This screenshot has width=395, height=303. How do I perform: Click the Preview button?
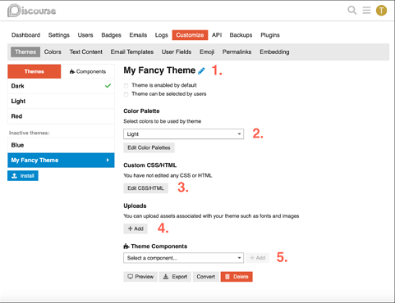[140, 277]
